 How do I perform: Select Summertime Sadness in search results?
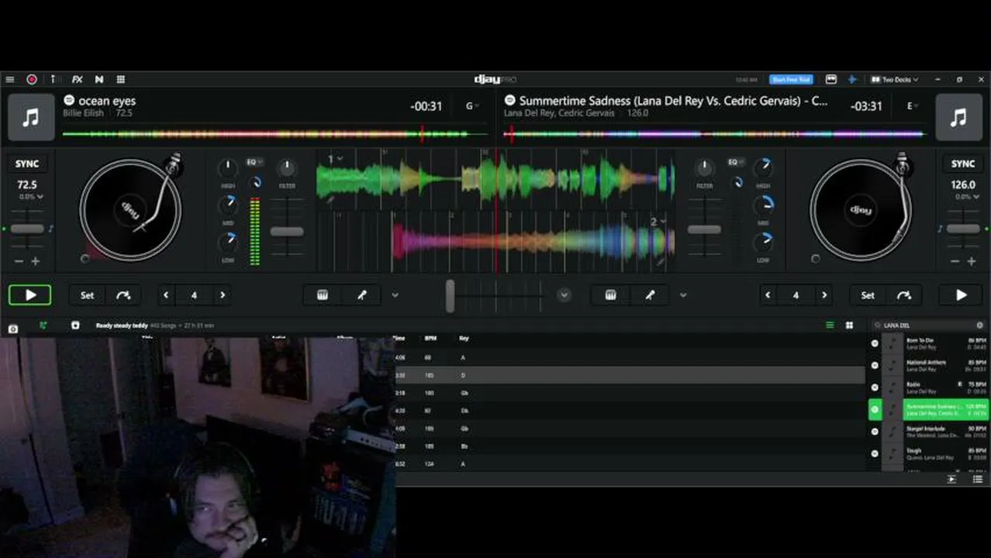[x=928, y=409]
